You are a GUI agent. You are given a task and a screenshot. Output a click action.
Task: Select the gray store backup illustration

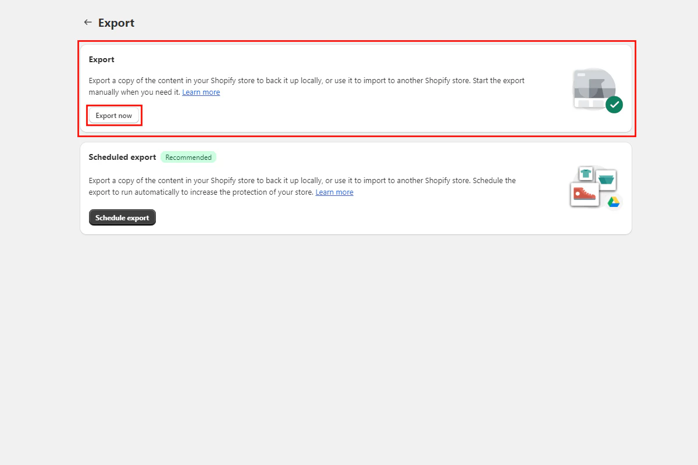coord(591,88)
